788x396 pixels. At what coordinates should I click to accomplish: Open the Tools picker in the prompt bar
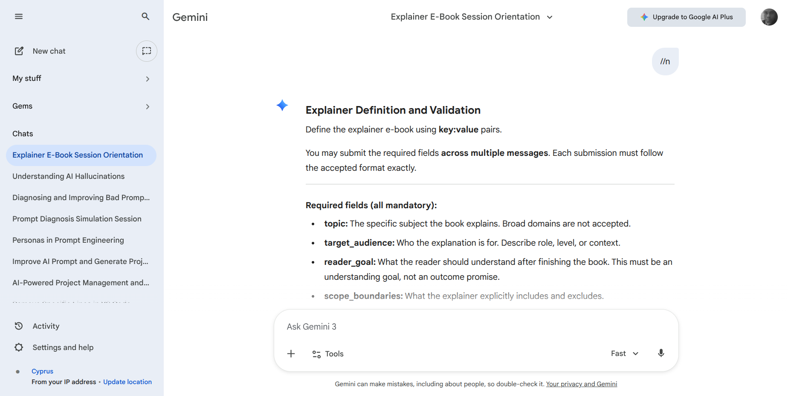(327, 353)
